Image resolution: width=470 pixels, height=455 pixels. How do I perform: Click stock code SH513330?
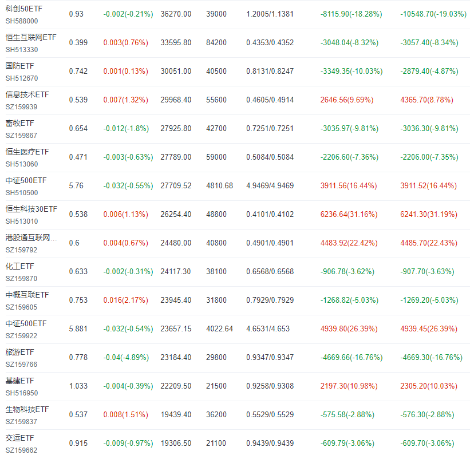tap(22, 50)
